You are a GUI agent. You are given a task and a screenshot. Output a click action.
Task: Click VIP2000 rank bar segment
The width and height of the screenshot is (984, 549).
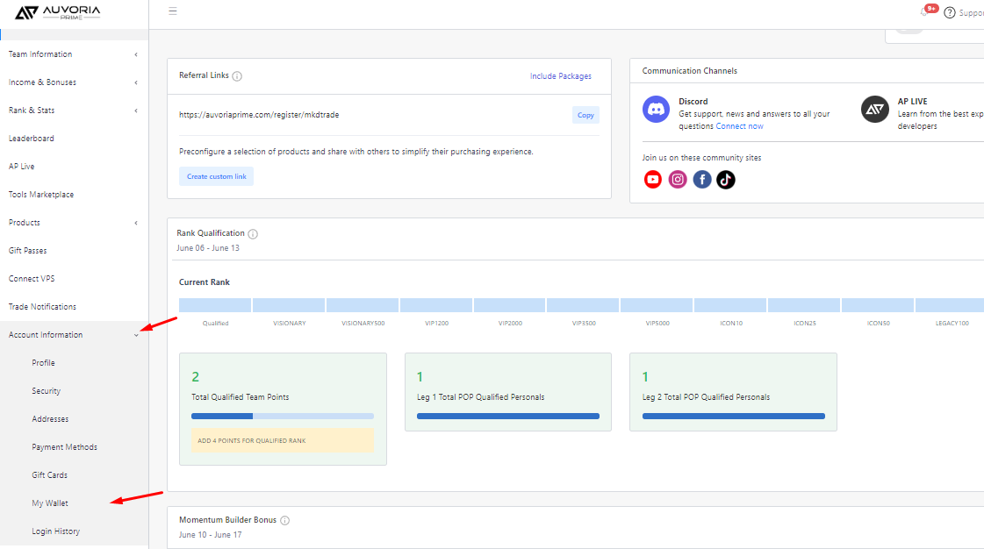pyautogui.click(x=510, y=305)
